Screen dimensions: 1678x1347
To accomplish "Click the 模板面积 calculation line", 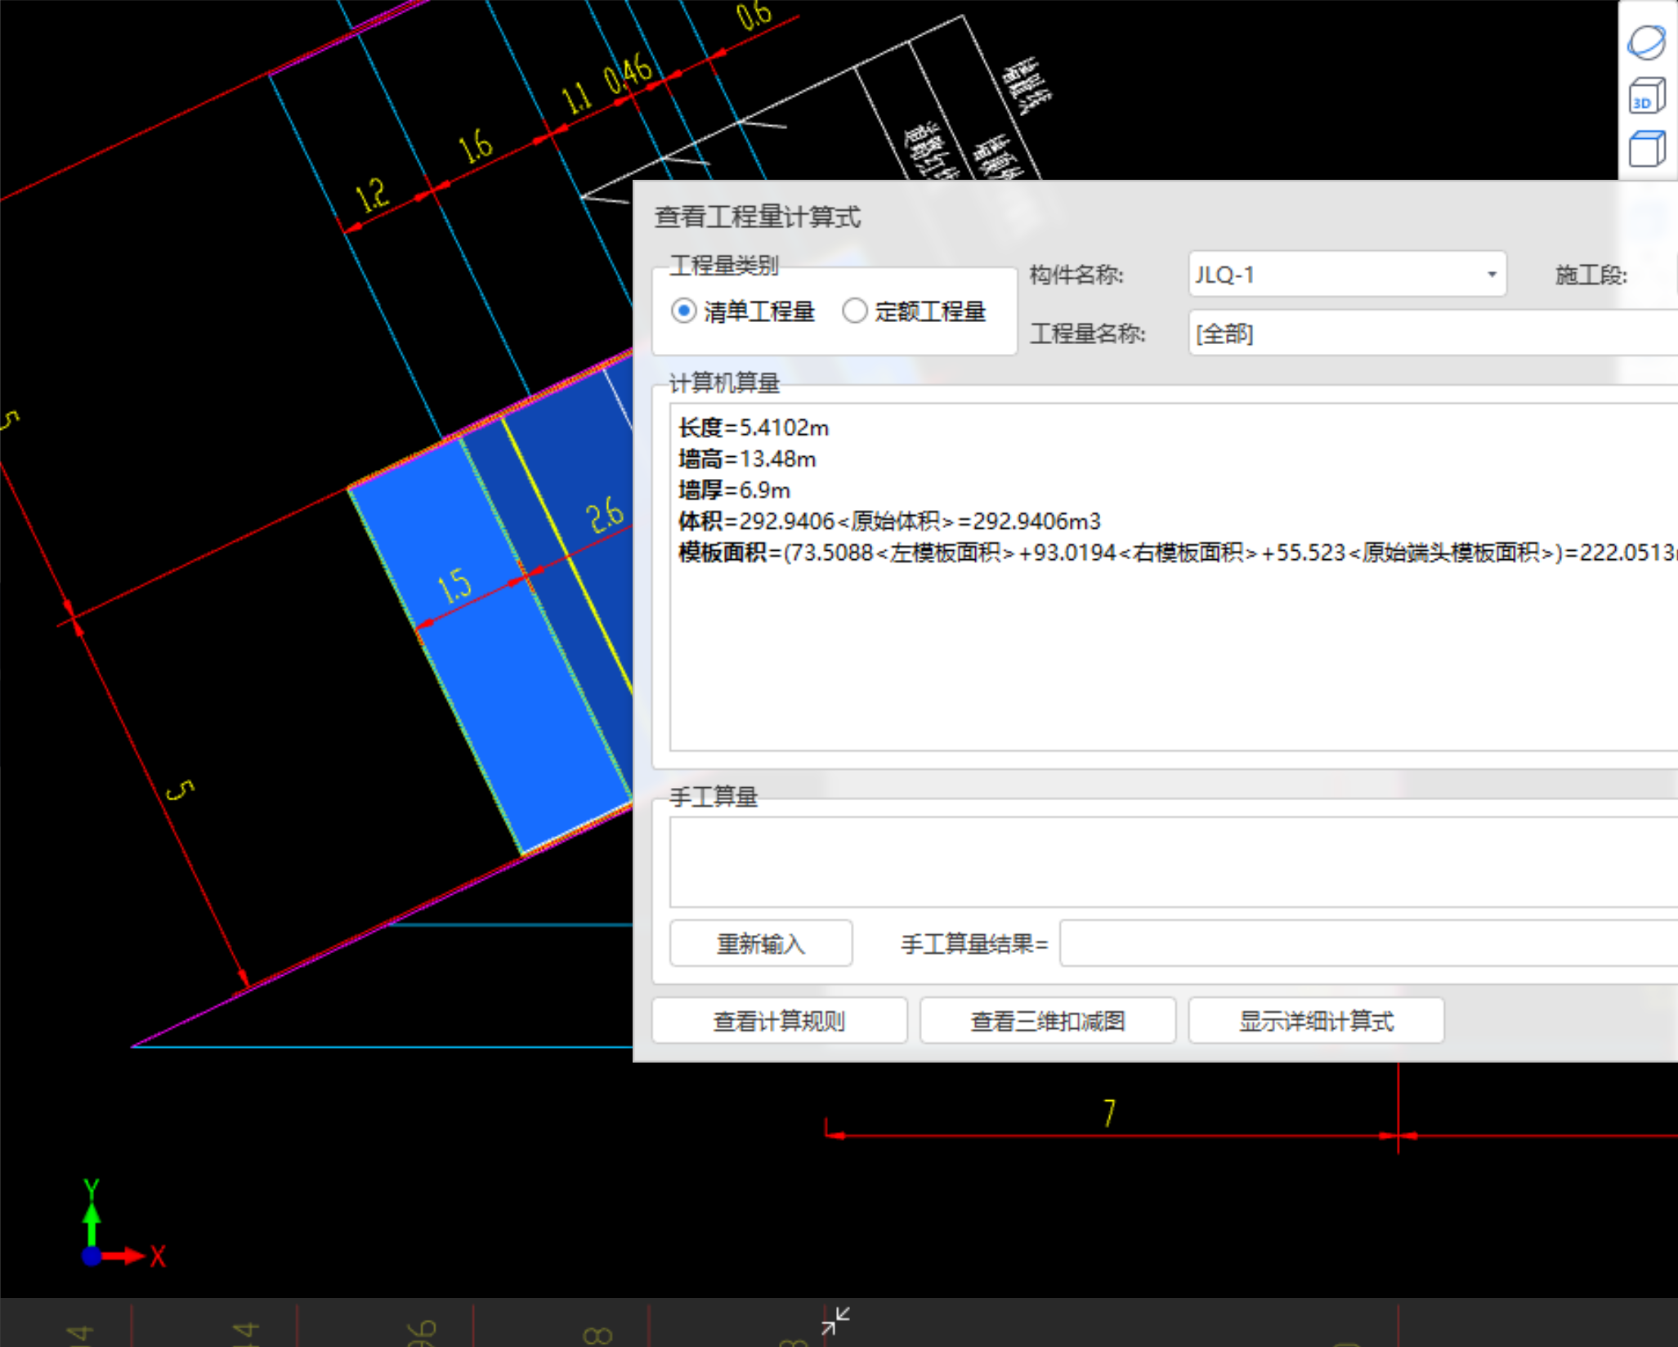I will click(x=1177, y=553).
